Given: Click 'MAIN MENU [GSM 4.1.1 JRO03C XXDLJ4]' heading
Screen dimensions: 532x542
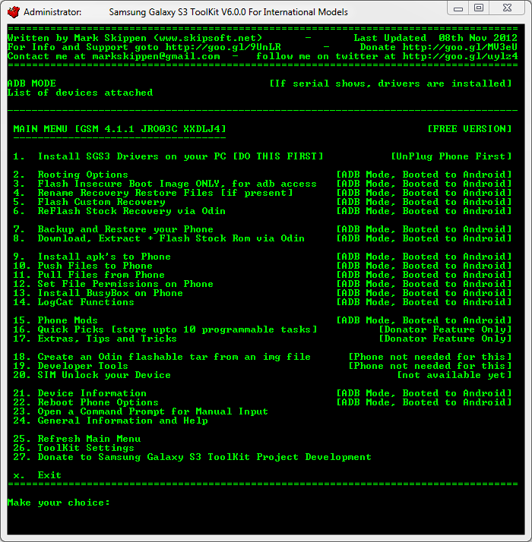Looking at the screenshot, I should (x=119, y=129).
